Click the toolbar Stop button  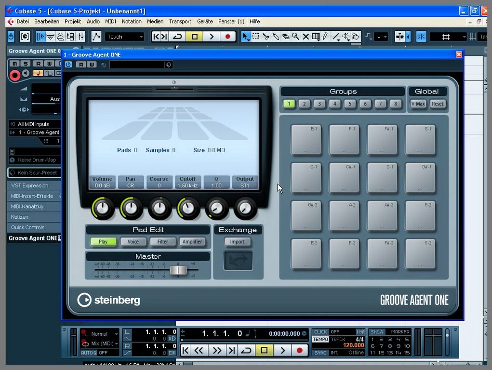click(x=194, y=37)
